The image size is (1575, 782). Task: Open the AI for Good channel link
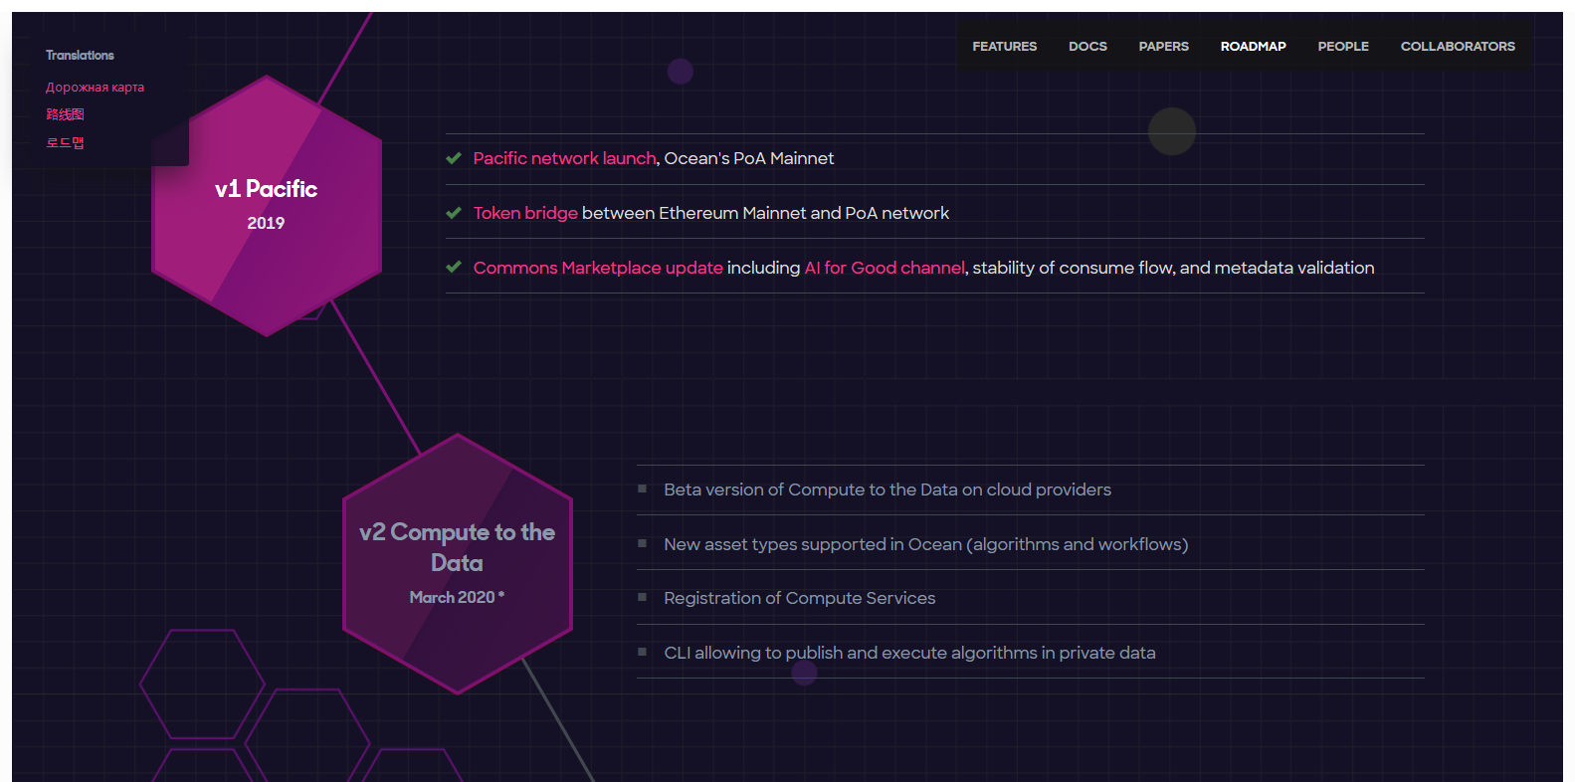click(x=885, y=268)
